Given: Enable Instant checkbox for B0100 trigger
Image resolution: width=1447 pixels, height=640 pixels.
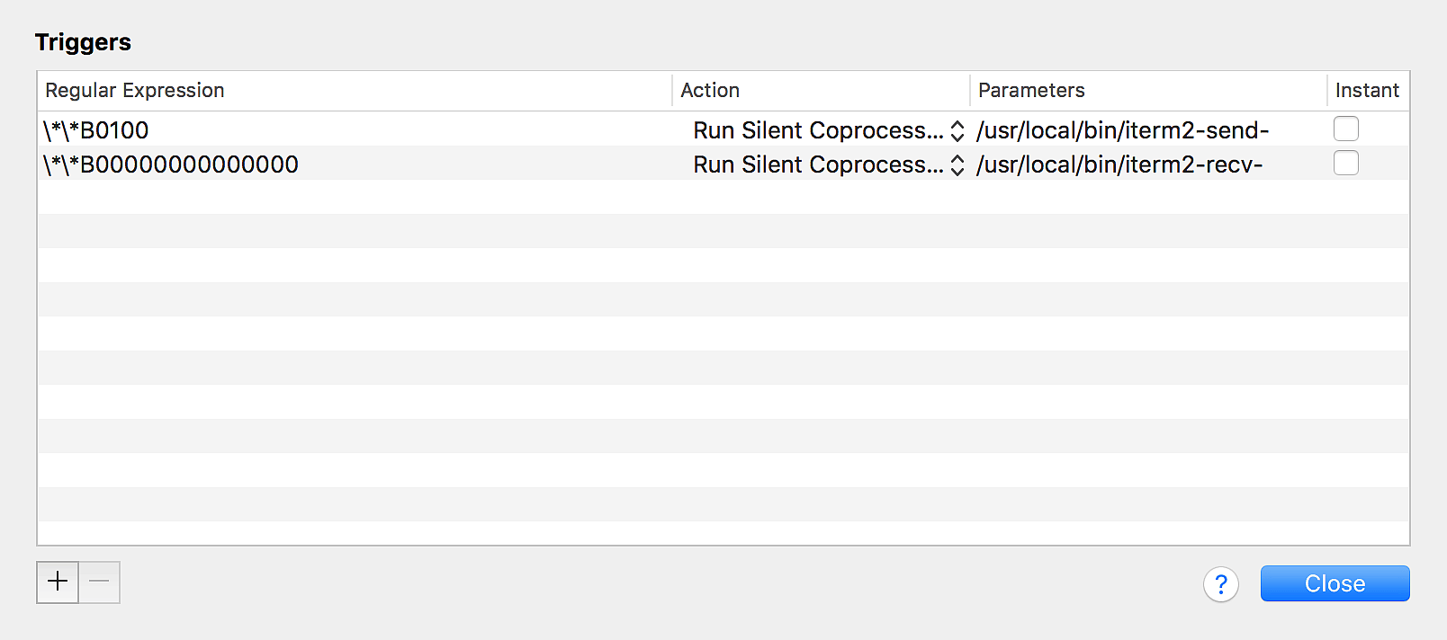Looking at the screenshot, I should tap(1345, 129).
